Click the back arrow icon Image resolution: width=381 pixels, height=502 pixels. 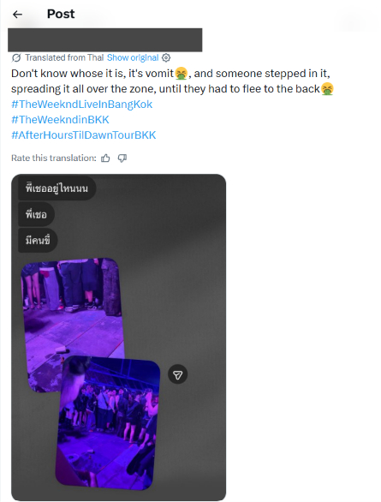pos(17,14)
